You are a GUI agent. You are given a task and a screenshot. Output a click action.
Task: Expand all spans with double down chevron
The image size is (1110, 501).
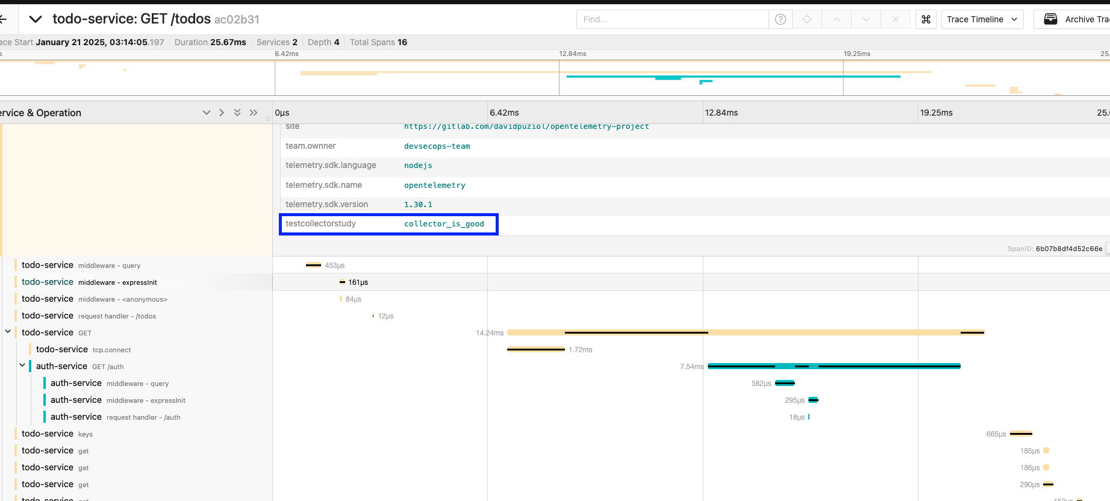(237, 113)
